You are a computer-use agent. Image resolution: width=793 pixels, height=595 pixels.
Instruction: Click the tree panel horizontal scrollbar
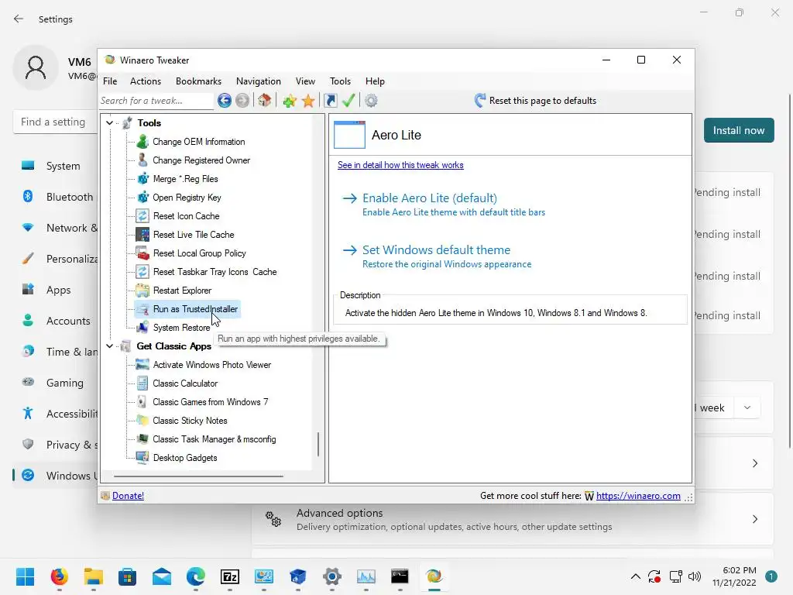tap(198, 476)
